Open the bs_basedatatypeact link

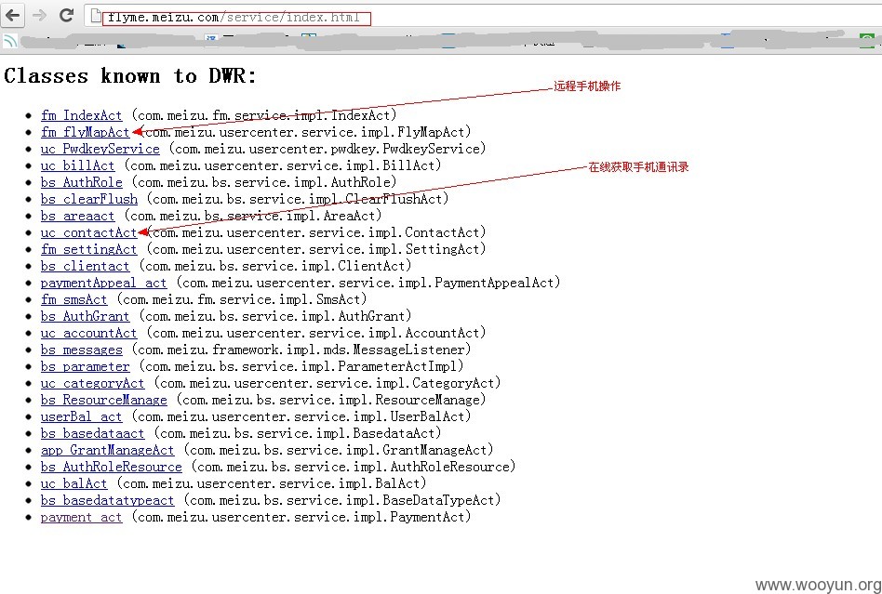pos(107,500)
